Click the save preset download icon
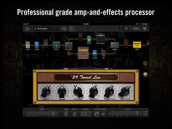Viewport: 172px width, 129px height. [64, 29]
